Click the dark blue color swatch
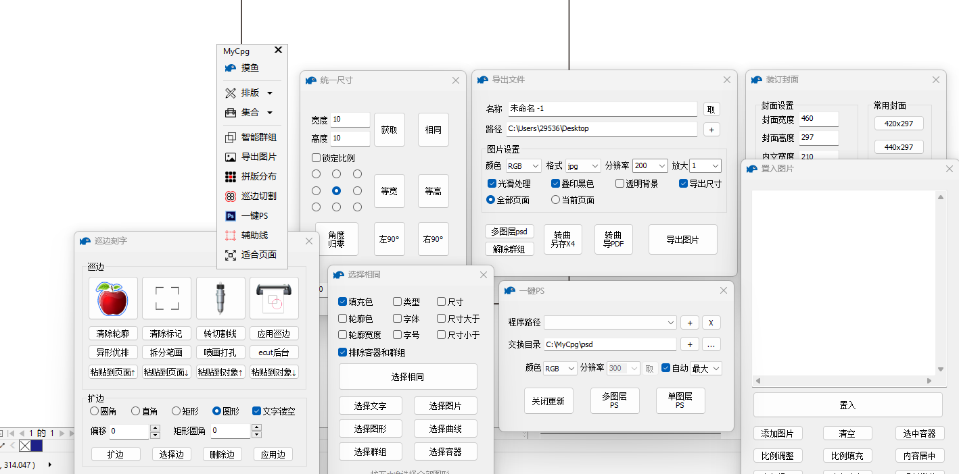This screenshot has height=474, width=959. 37,446
